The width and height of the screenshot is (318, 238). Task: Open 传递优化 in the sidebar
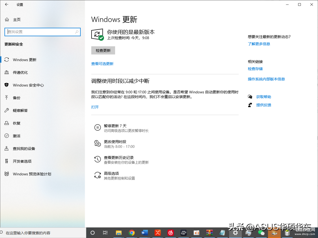pyautogui.click(x=20, y=72)
